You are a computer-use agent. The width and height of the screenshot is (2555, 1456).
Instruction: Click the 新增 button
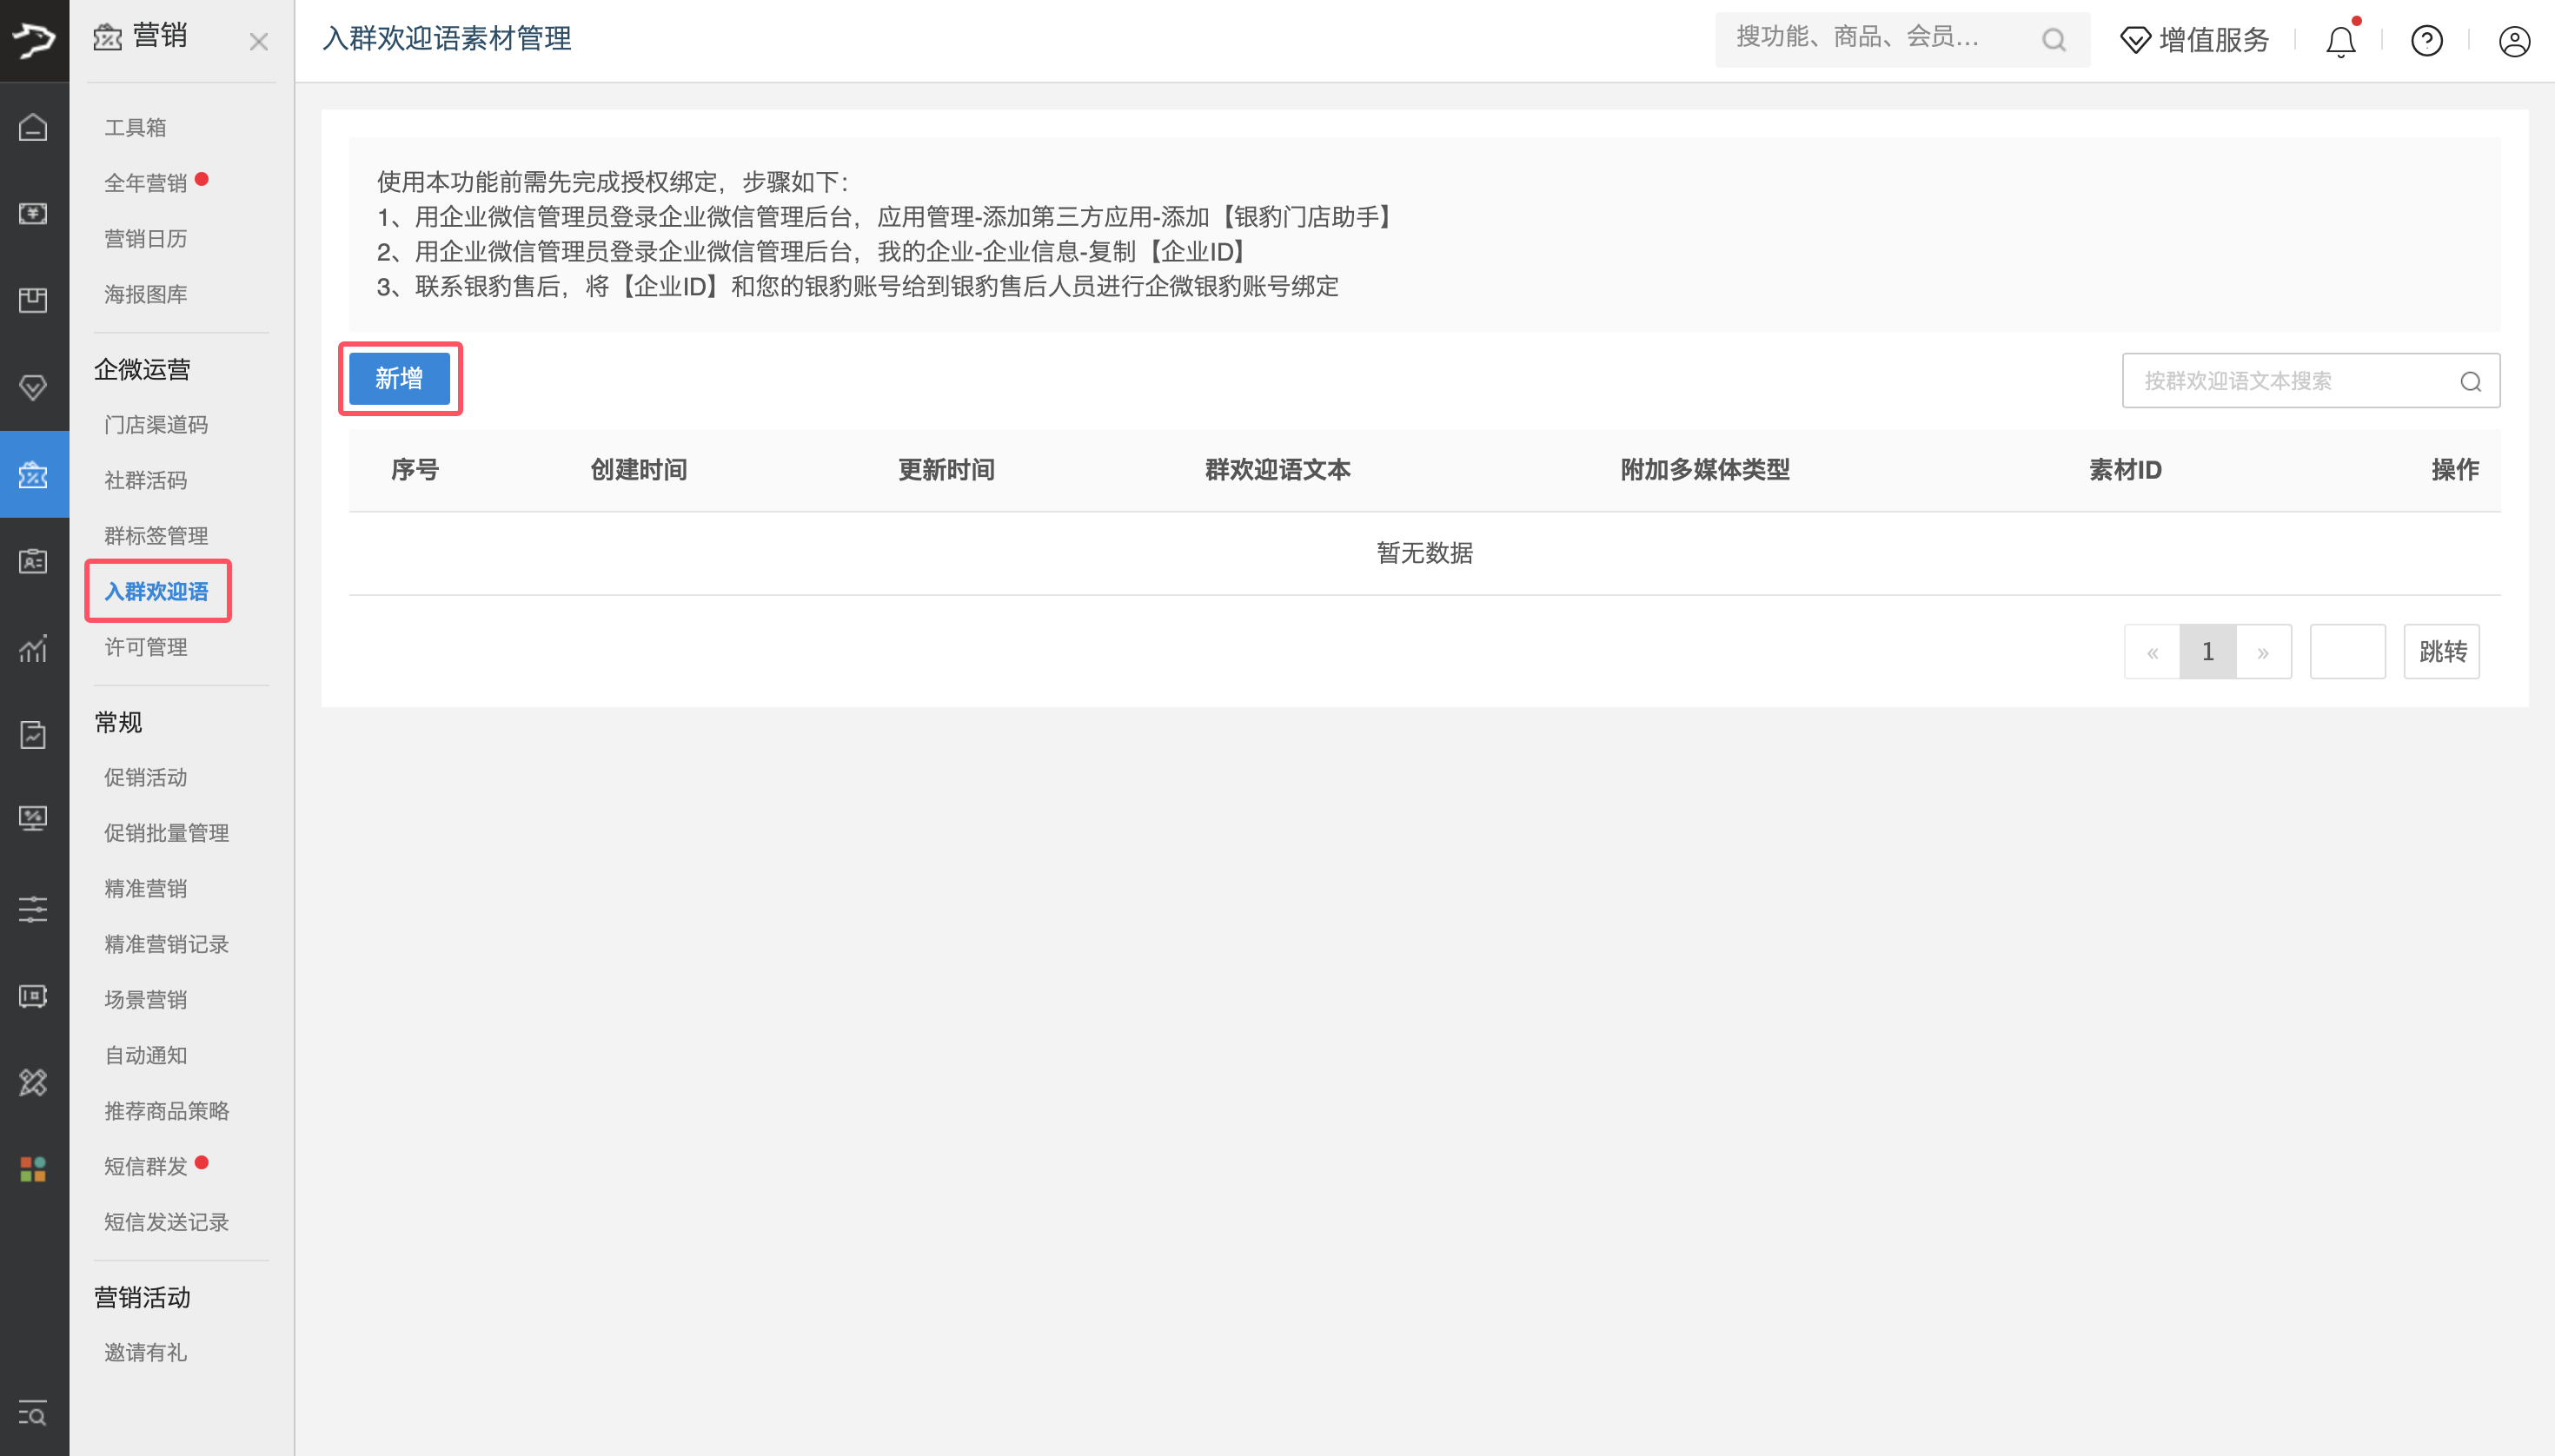(x=399, y=378)
